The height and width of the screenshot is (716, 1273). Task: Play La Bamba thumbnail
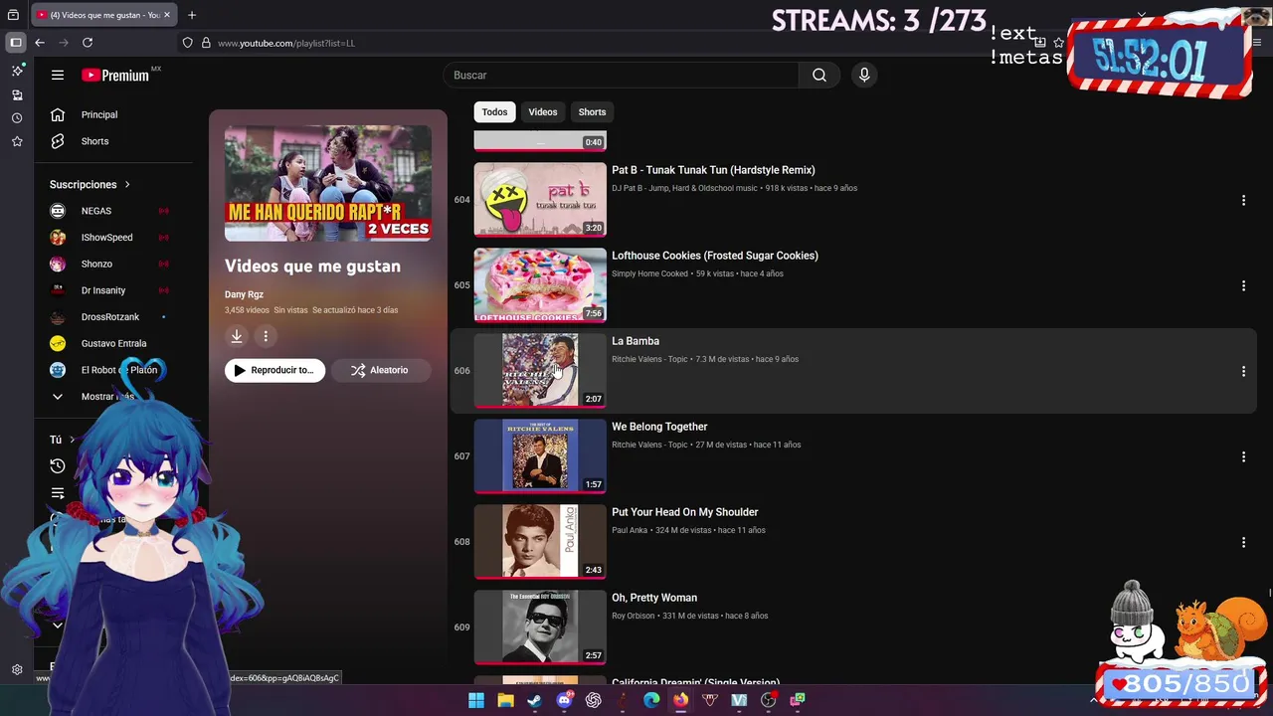(x=540, y=371)
